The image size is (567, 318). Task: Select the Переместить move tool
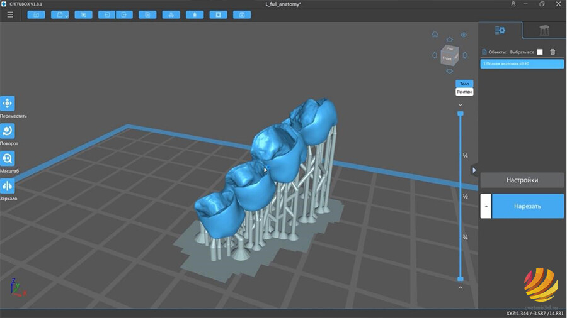coord(8,104)
